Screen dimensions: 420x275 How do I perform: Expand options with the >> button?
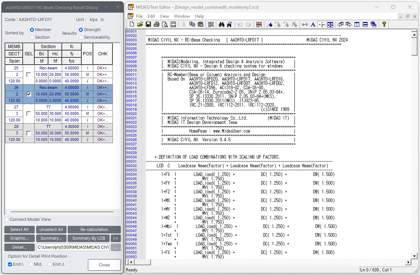point(115,238)
